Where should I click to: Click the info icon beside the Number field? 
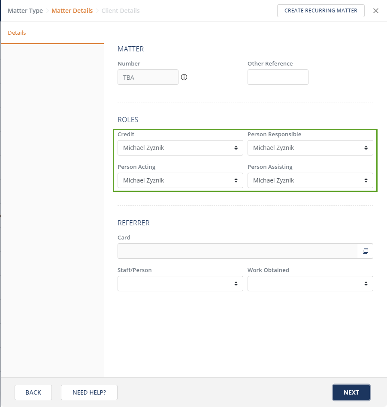[184, 78]
